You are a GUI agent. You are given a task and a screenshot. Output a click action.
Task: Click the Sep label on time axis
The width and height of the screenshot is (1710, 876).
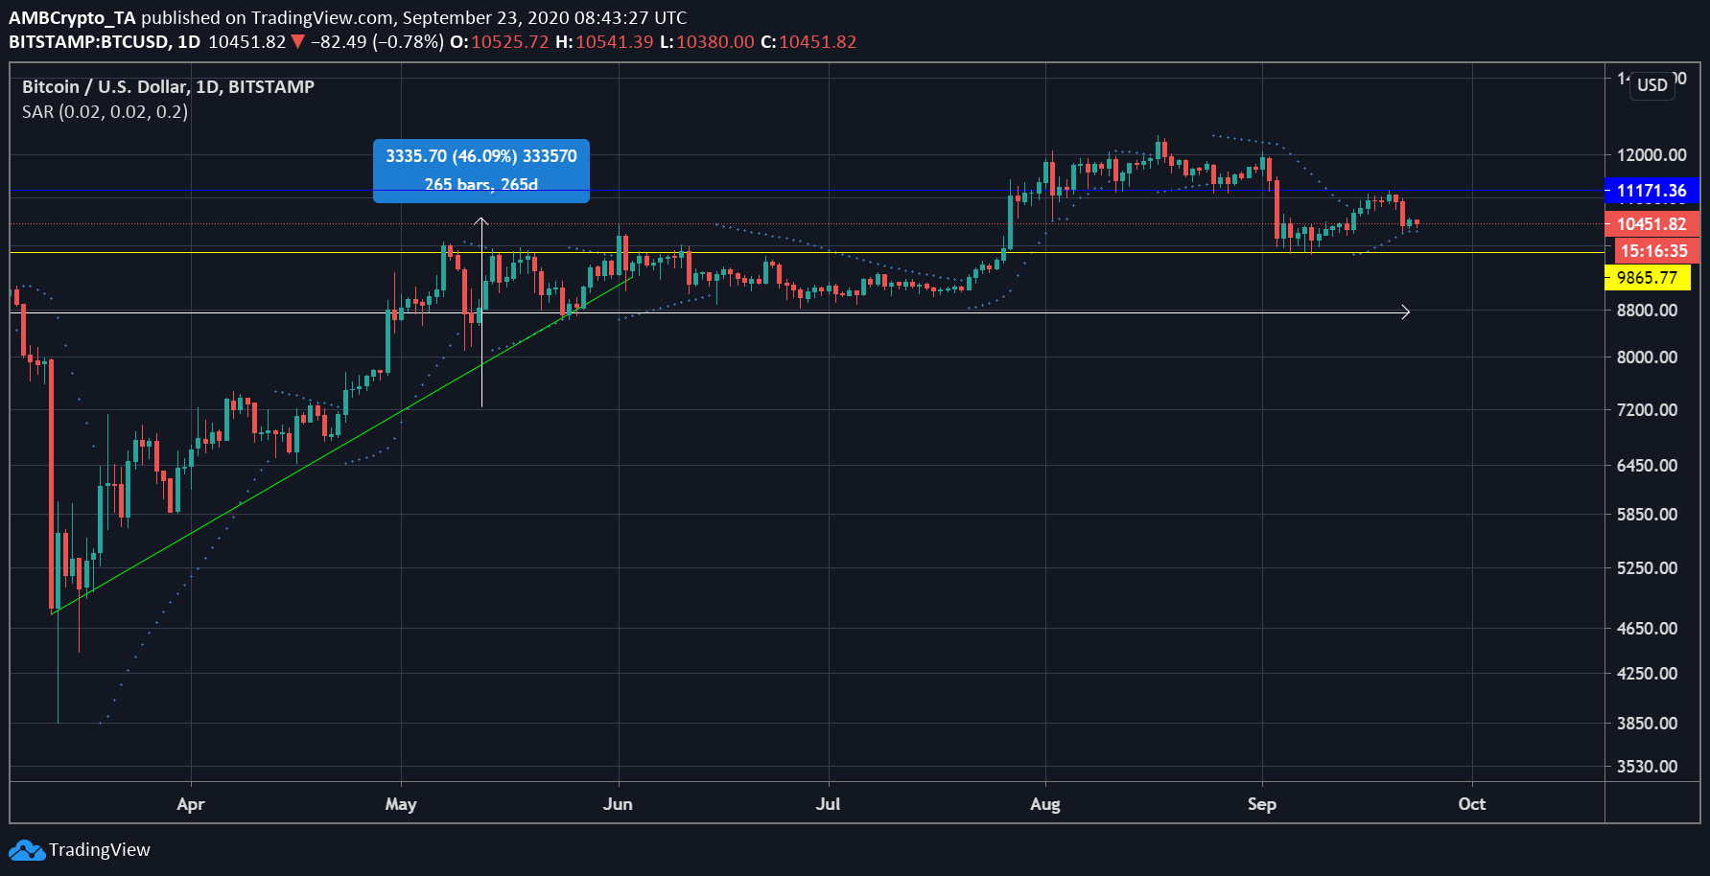point(1262,804)
